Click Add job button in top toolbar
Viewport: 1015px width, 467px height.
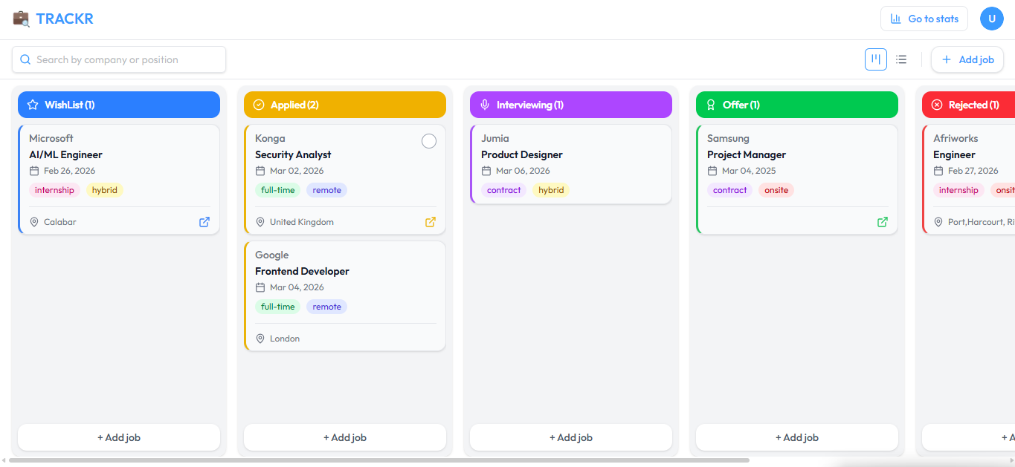point(967,59)
